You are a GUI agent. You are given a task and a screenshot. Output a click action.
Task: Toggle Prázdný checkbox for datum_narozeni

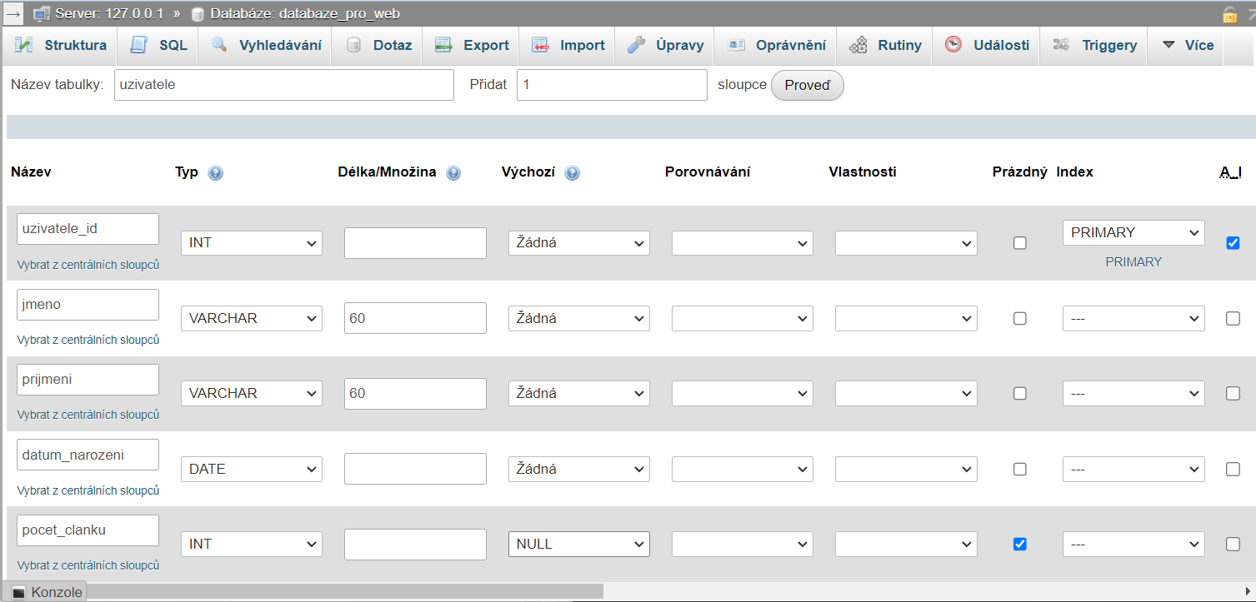pos(1019,469)
